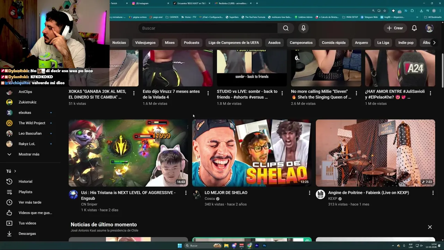
Task: Click the YouTube search magnifier button
Action: [285, 28]
